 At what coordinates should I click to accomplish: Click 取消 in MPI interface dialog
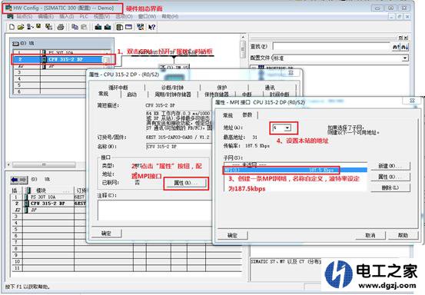point(370,235)
